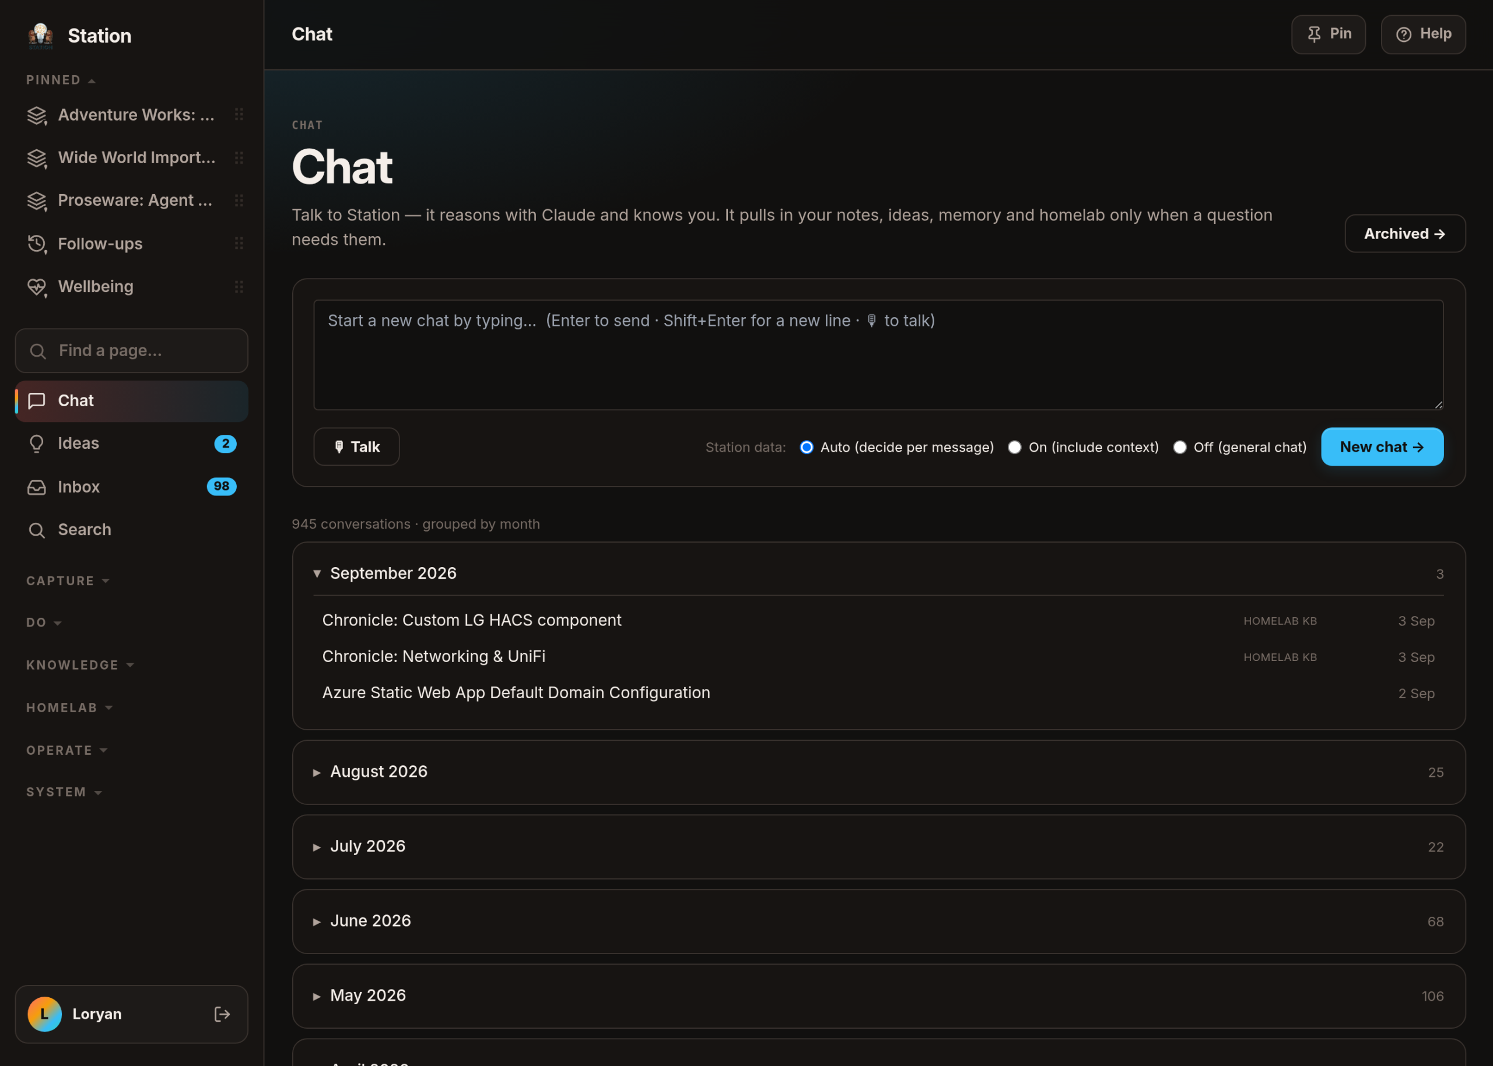
Task: Grab the drag handle beside Wellbeing
Action: coord(239,287)
